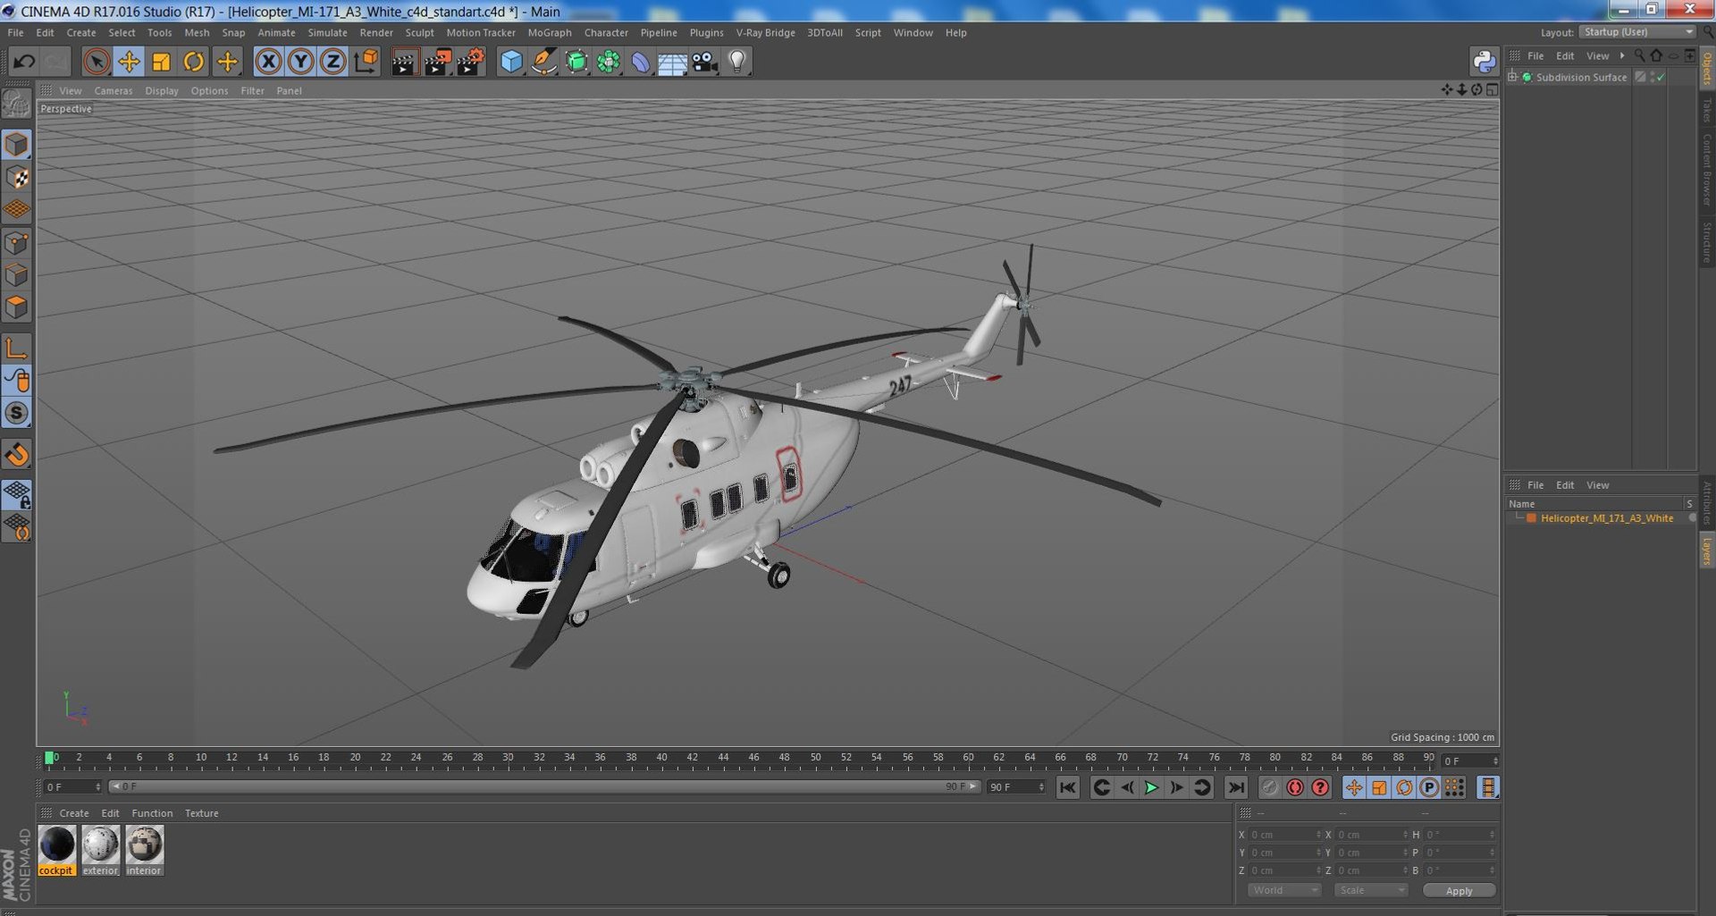The height and width of the screenshot is (916, 1716).
Task: Toggle Autokeying button
Action: [x=1294, y=787]
